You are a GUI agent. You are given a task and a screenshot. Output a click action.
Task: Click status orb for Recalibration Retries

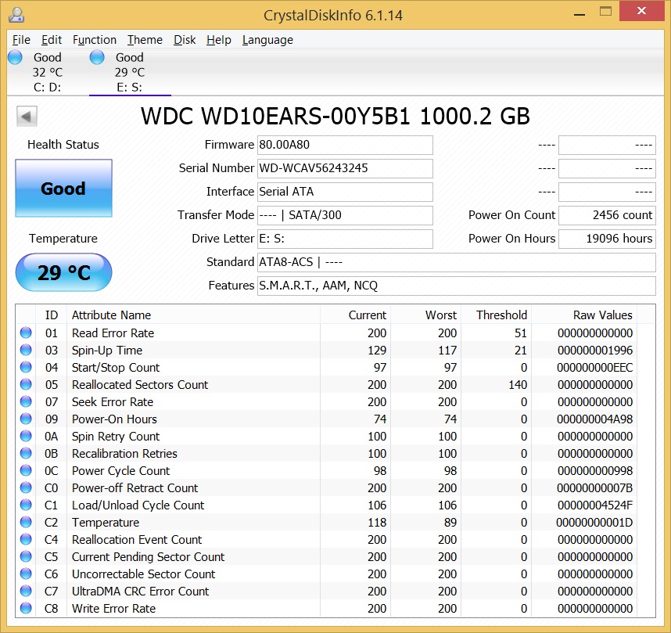26,453
